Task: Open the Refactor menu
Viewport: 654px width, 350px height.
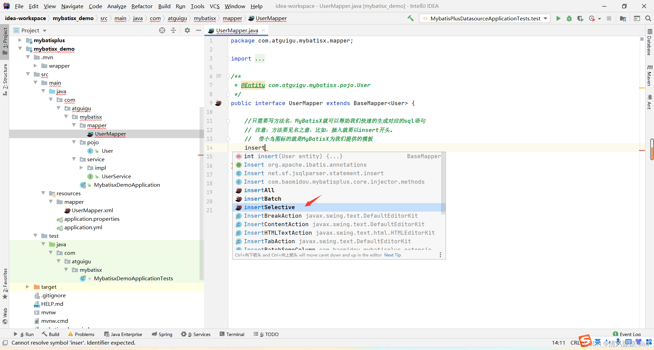Action: (x=142, y=6)
